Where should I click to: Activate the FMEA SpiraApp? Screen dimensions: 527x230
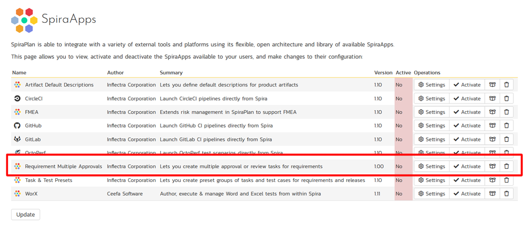click(467, 112)
